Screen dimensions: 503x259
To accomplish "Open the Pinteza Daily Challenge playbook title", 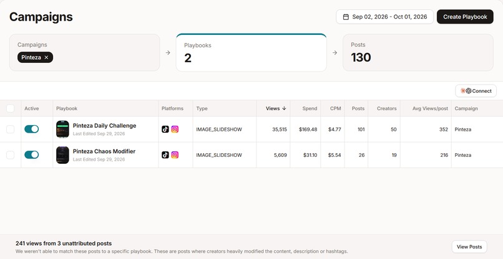I will 104,126.
